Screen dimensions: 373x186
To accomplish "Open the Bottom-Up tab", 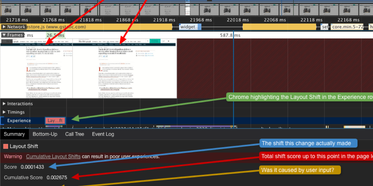I will point(45,134).
